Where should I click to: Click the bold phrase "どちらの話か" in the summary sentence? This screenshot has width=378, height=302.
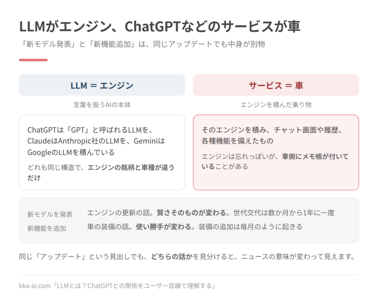coord(172,257)
